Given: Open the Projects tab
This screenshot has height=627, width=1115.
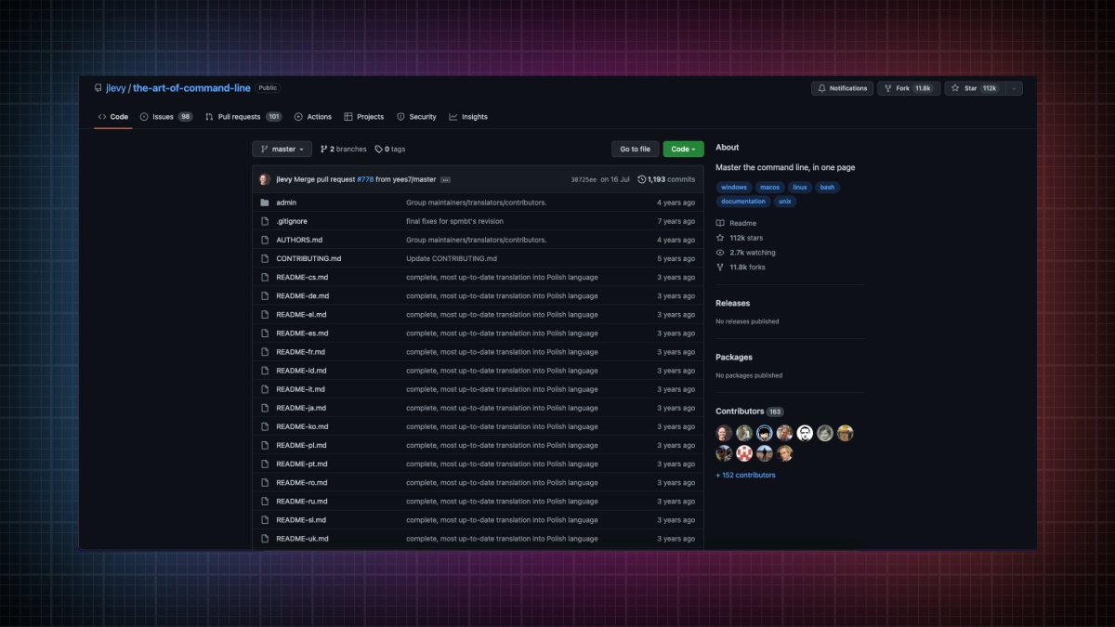Looking at the screenshot, I should click(363, 117).
